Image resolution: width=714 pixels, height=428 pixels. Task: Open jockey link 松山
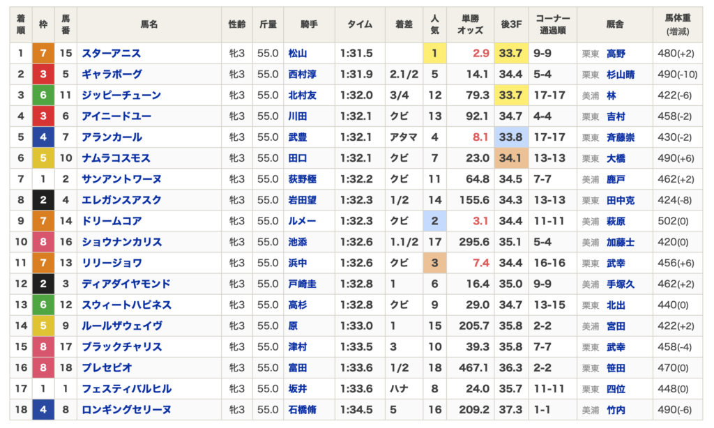tap(298, 53)
